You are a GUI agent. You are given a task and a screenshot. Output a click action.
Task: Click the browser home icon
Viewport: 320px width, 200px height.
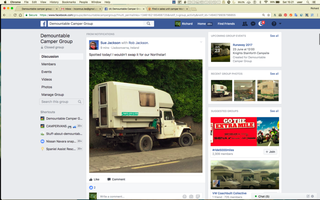pos(20,15)
